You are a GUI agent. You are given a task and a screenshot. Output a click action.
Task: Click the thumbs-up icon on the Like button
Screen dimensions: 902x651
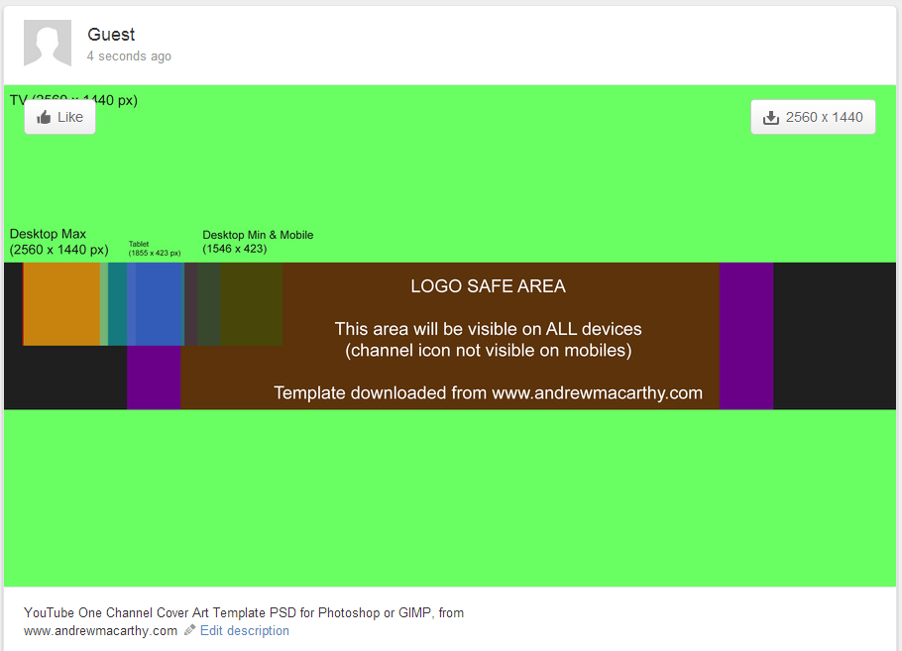44,116
